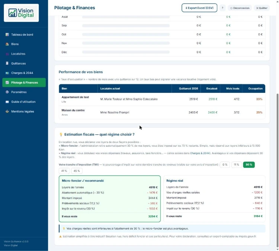The height and width of the screenshot is (251, 279).
Task: Click the Locataires people icon
Action: click(7, 53)
